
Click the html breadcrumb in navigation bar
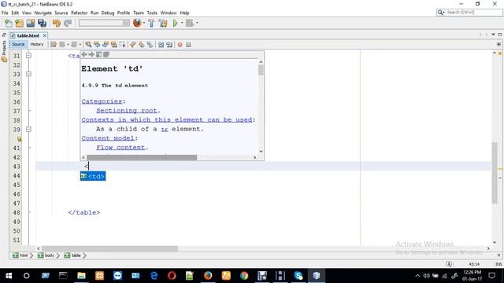[20, 255]
